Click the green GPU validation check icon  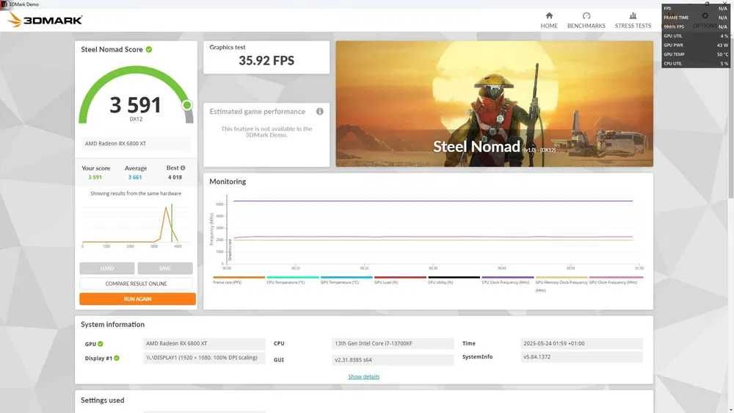coord(101,344)
